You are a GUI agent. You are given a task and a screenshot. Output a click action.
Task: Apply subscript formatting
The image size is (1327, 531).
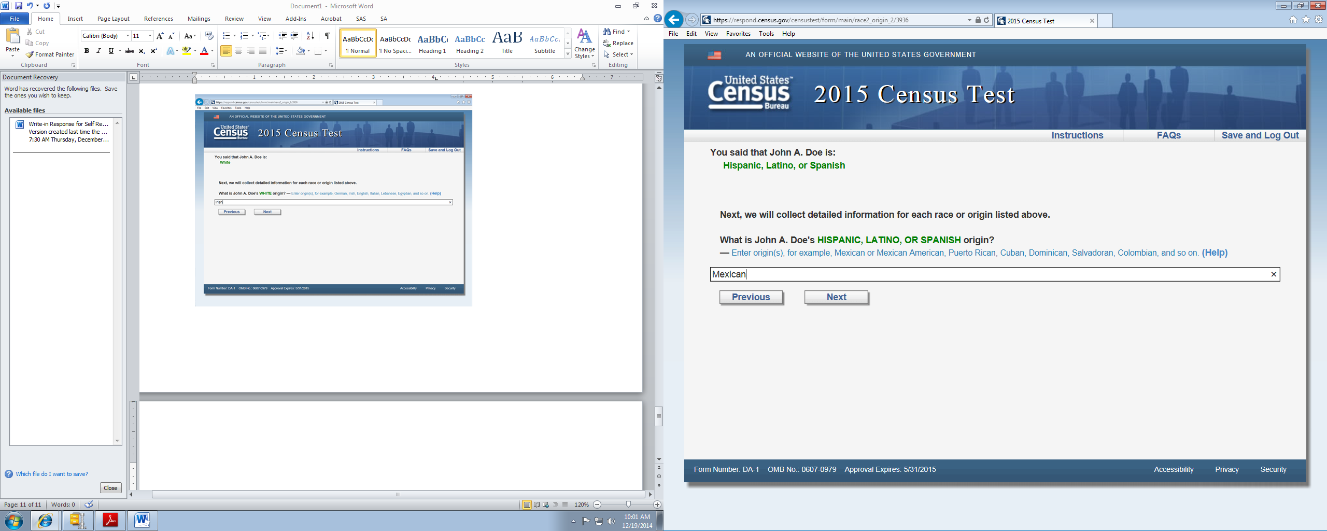[142, 51]
